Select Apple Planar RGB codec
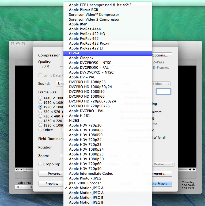Screen dimensions: 205x206 pos(108,10)
